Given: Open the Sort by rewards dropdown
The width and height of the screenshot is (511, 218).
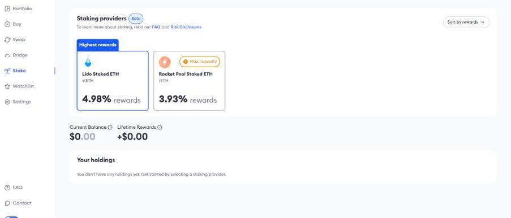Looking at the screenshot, I should point(466,22).
